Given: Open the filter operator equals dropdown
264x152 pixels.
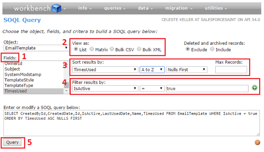Looking at the screenshot, I should pyautogui.click(x=152, y=89).
